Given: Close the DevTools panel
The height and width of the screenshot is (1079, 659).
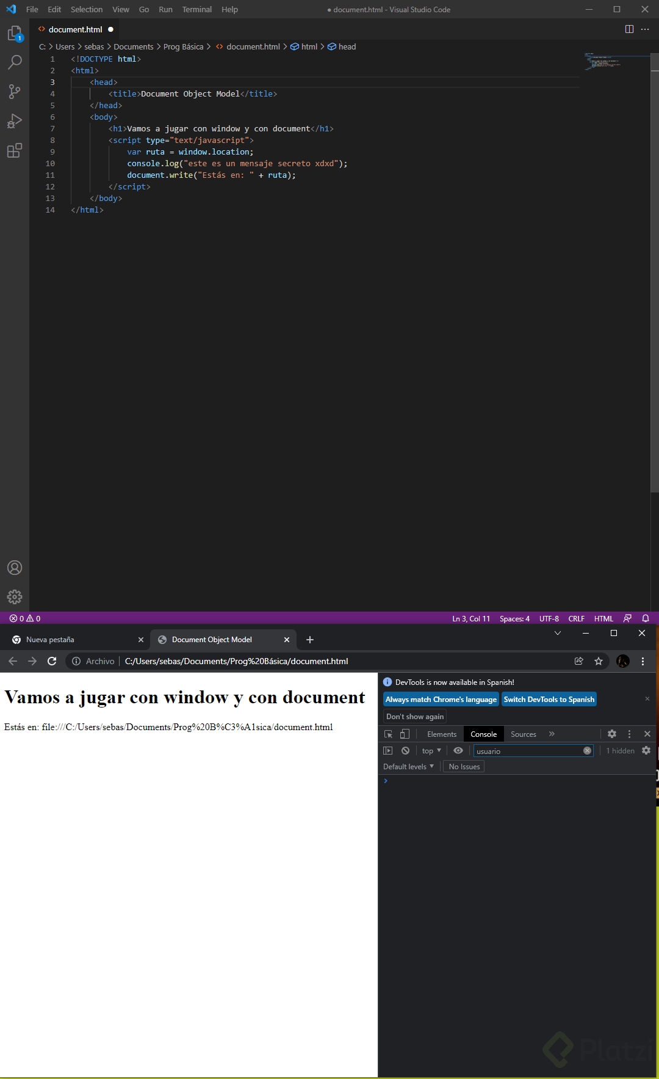Looking at the screenshot, I should [x=647, y=734].
